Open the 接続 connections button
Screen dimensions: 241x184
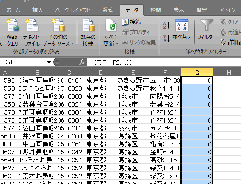tap(131, 22)
